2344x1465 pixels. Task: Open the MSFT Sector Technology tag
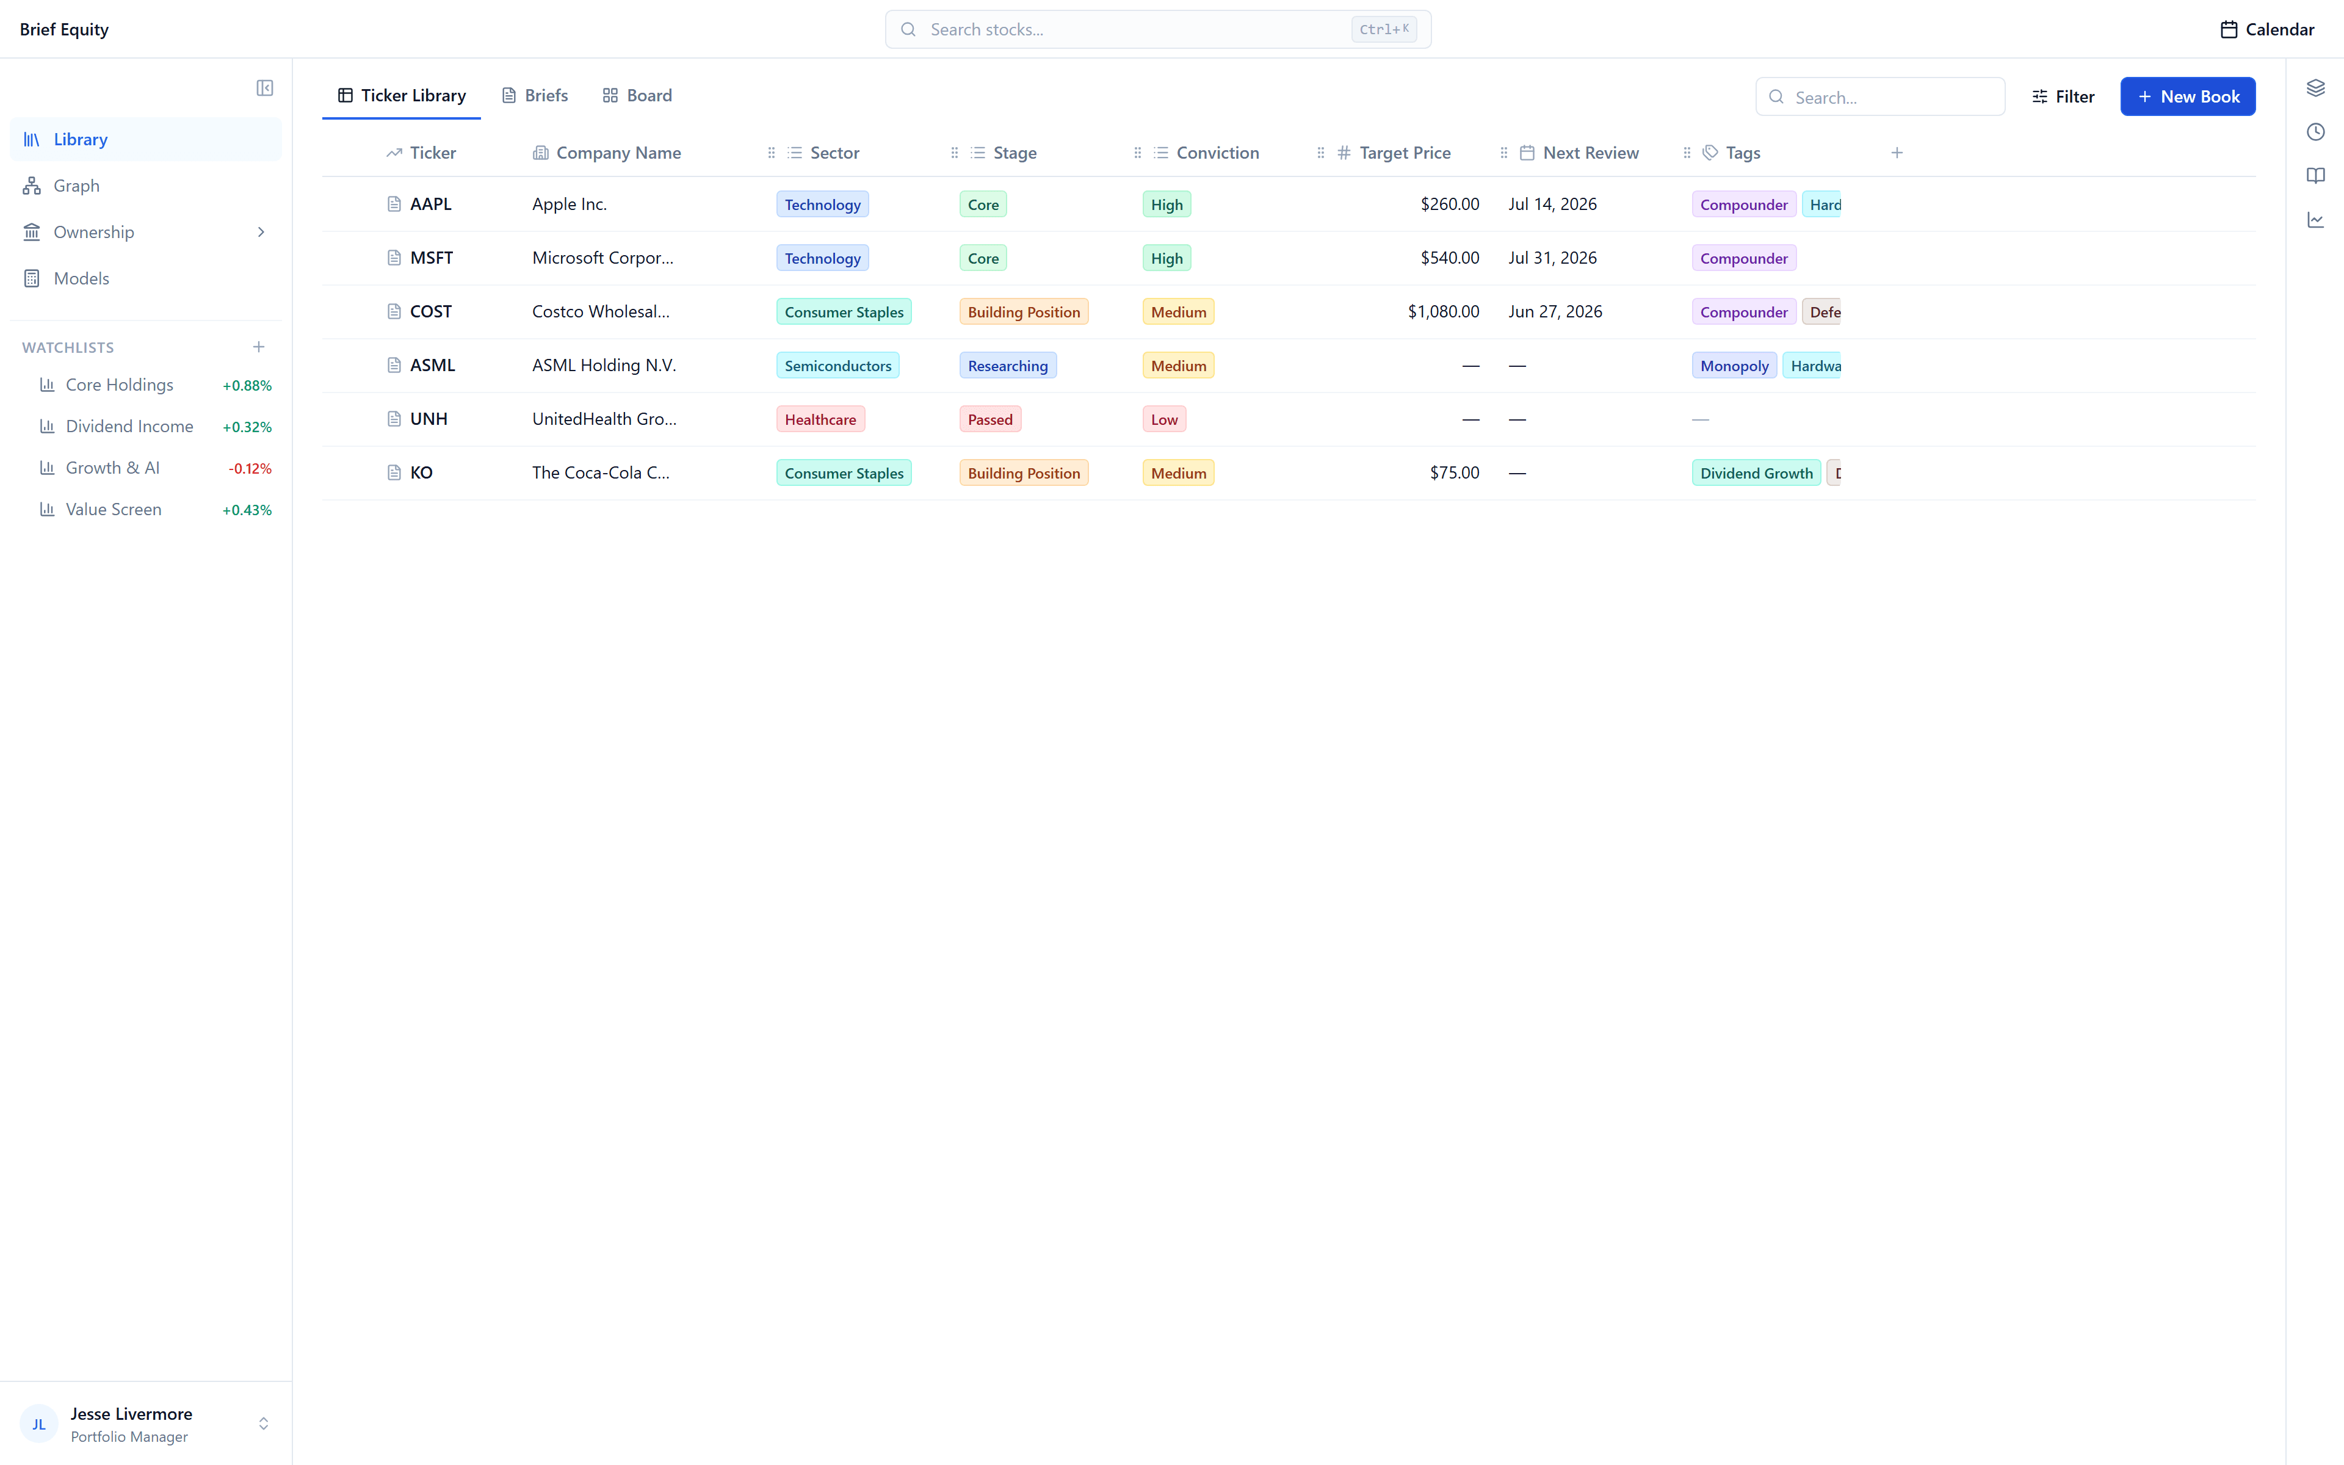point(822,258)
